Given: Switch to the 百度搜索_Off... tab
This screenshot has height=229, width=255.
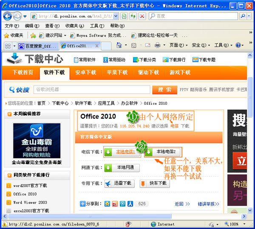Looking at the screenshot, I should (x=38, y=46).
